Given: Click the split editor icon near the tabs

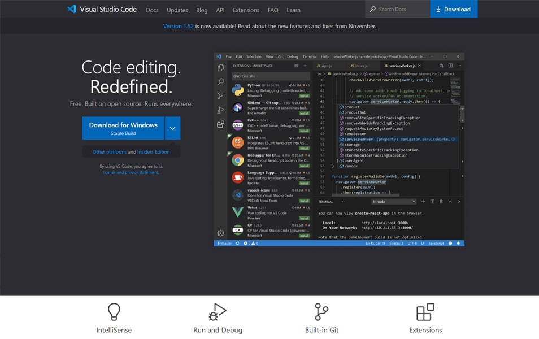Looking at the screenshot, I should [450, 66].
